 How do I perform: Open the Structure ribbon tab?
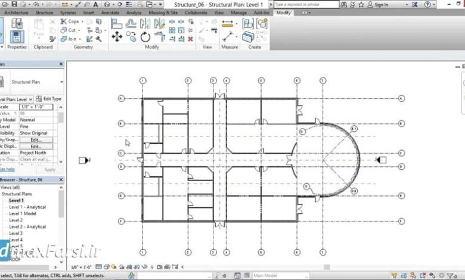(x=44, y=13)
